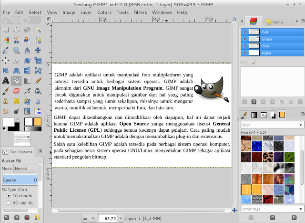
Task: Select the Paintbrush tool
Action: pos(6,91)
